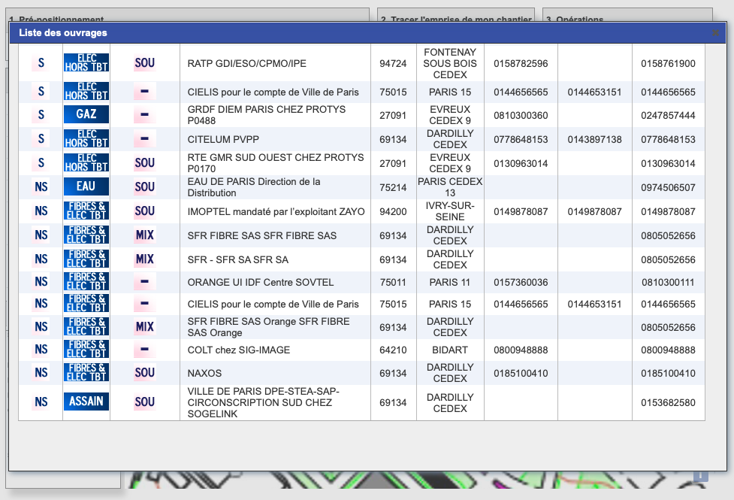Click postal code 75011
Image resolution: width=734 pixels, height=500 pixels.
coord(393,282)
